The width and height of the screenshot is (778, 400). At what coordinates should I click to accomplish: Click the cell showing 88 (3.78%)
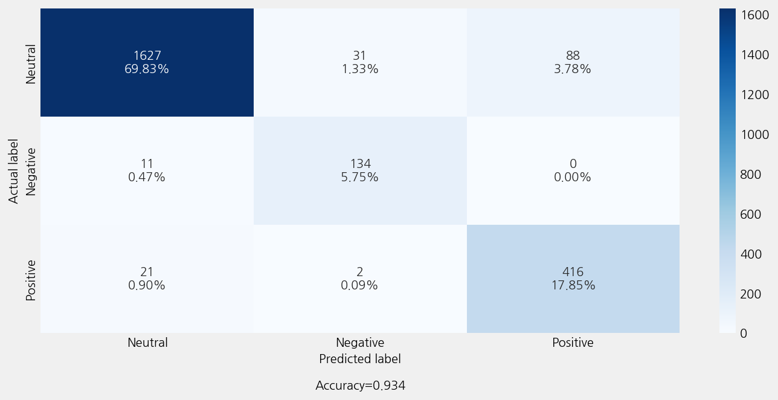[573, 62]
